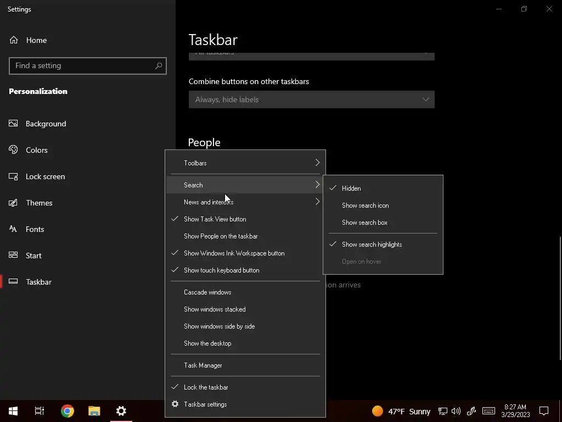Toggle Show Windows Ink Workspace button
The image size is (562, 422).
[x=245, y=253]
